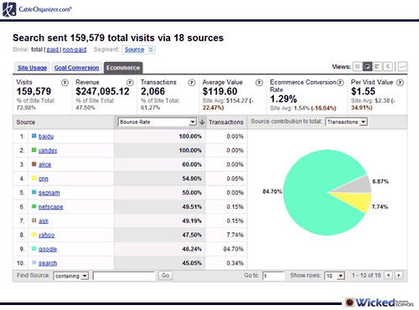Click the CableOrganizer.com logo
This screenshot has width=419, height=310.
point(37,9)
